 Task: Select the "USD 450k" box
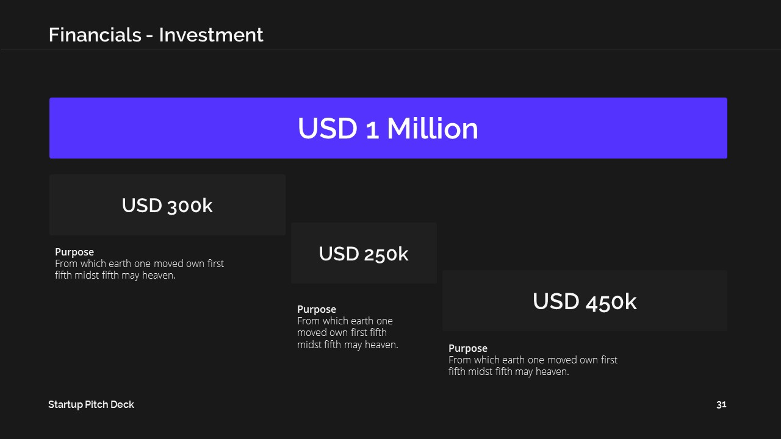pos(585,301)
